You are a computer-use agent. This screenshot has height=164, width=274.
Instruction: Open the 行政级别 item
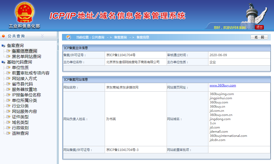coord(20,128)
